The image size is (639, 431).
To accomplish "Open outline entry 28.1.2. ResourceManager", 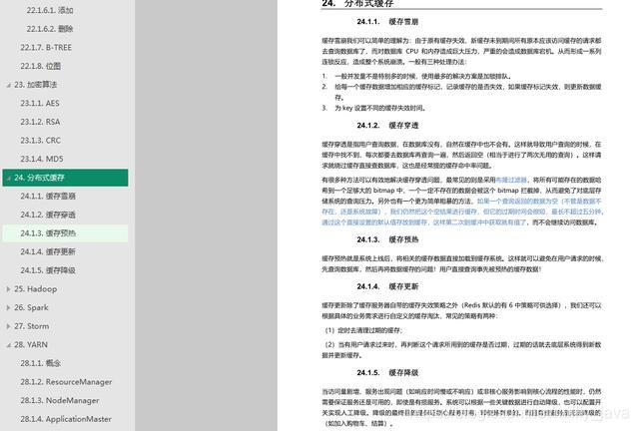I will coord(66,382).
